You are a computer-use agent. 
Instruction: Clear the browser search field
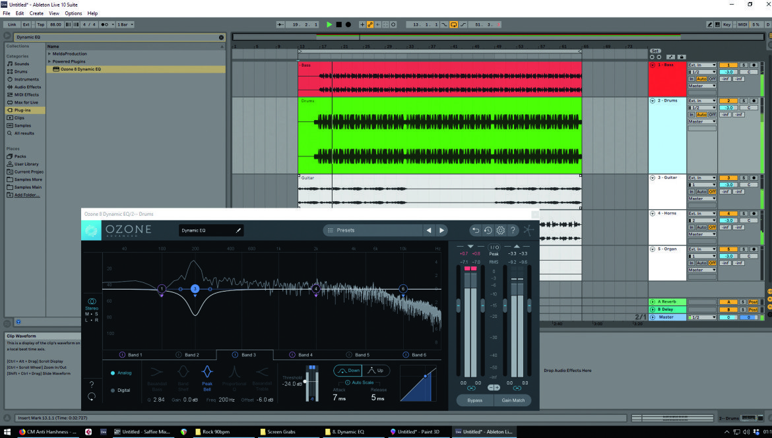[221, 37]
